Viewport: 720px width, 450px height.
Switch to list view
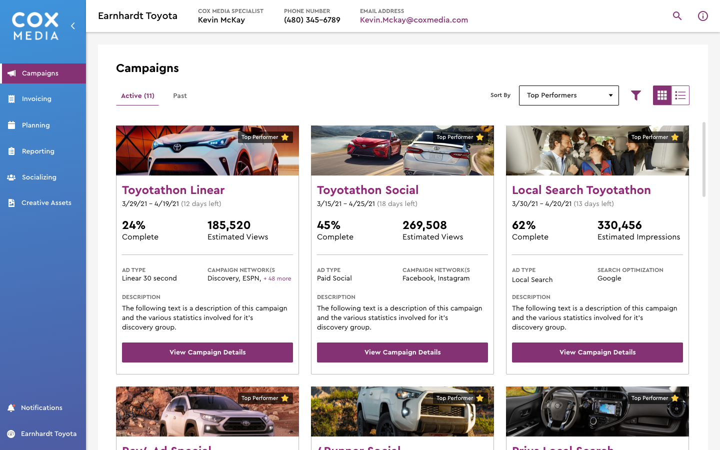pos(680,95)
